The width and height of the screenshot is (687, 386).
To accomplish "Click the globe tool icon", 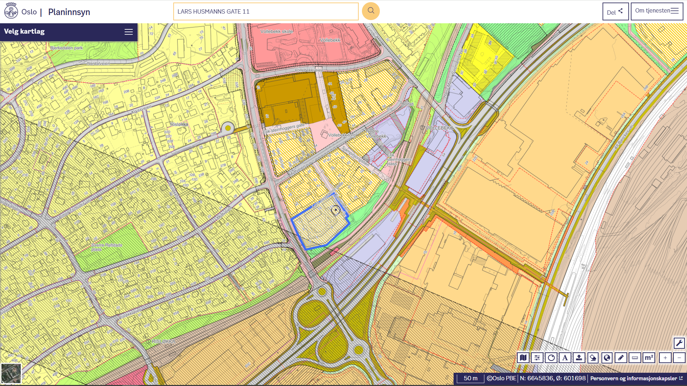I will (x=607, y=358).
